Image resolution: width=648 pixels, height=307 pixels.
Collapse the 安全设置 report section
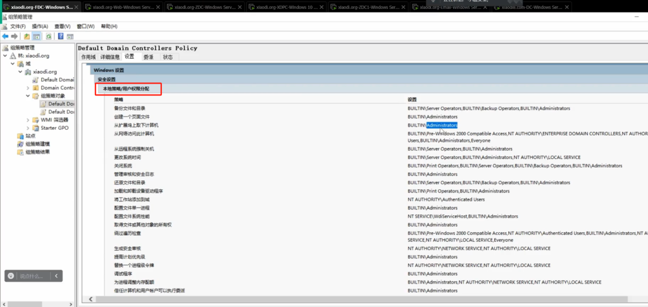pyautogui.click(x=371, y=79)
